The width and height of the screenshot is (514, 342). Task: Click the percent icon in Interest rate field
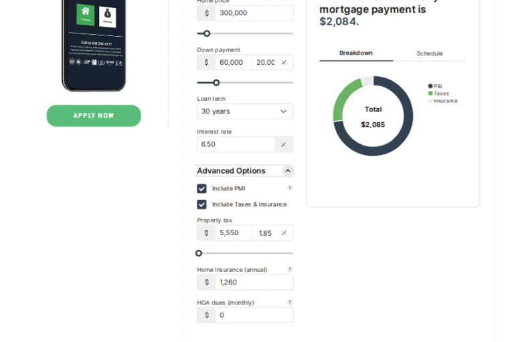coord(284,144)
